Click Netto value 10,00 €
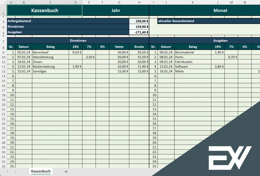Image resolution: width=260 pixels, height=176 pixels. click(119, 67)
